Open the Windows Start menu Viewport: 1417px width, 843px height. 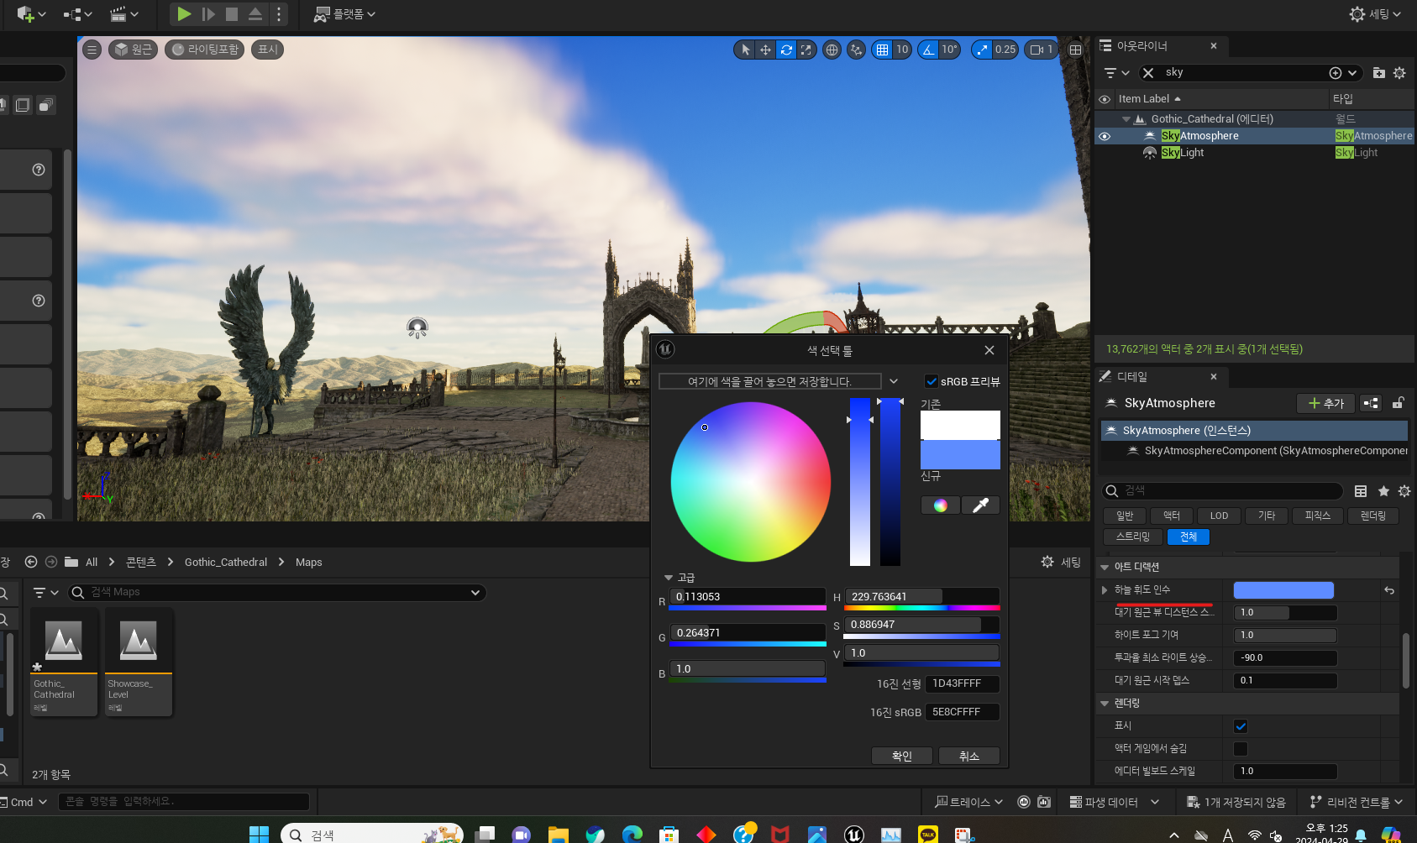(259, 834)
